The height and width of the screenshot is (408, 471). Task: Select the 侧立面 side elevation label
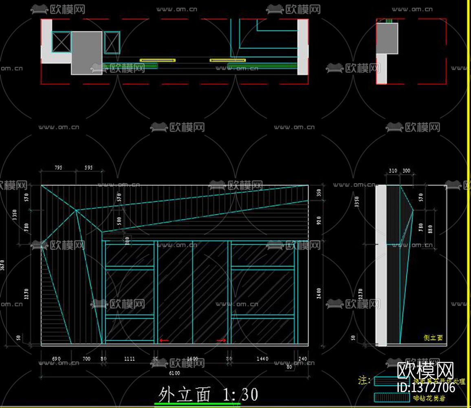[433, 337]
